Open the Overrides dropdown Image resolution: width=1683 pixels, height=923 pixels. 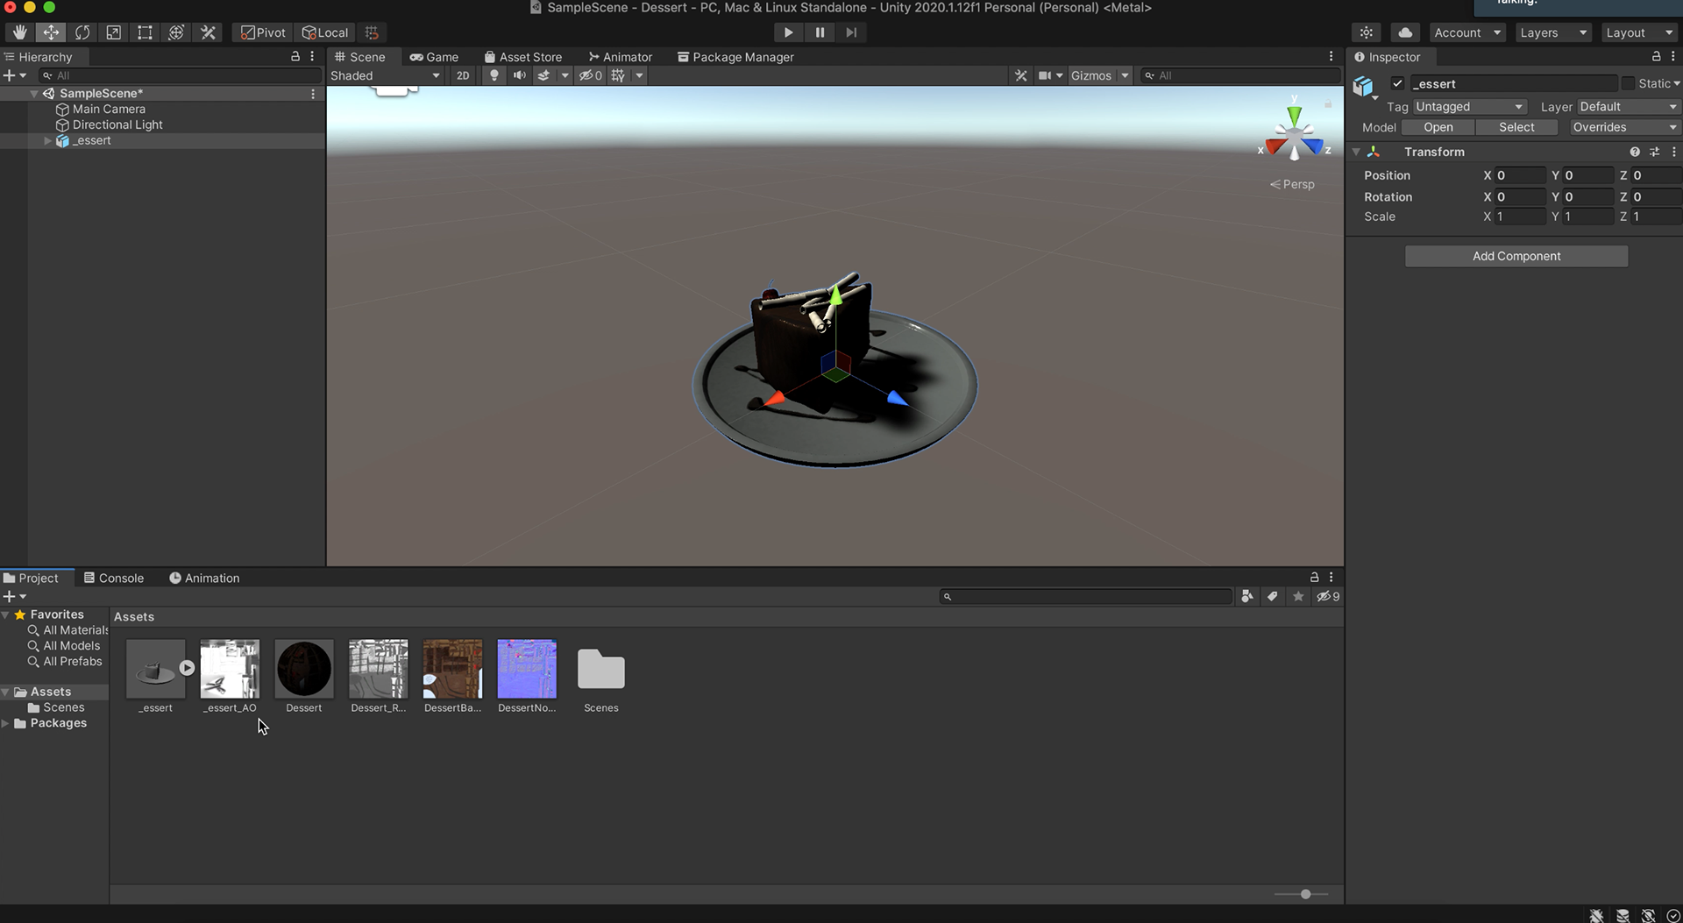click(x=1624, y=127)
